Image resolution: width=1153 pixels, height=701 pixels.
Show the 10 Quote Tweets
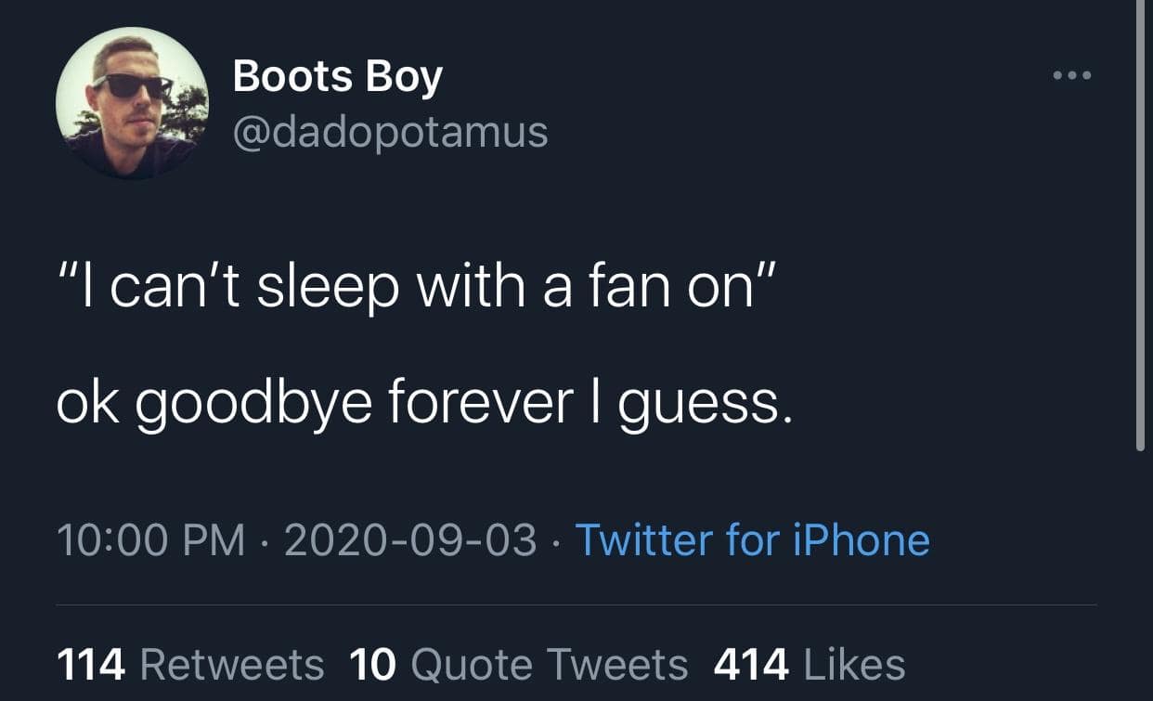(519, 664)
